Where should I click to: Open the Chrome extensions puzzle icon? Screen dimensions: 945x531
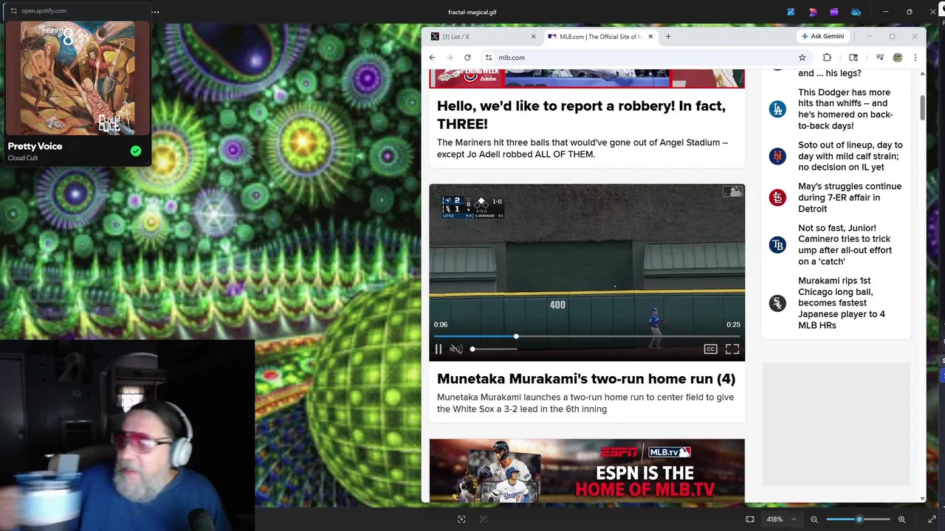[x=827, y=58]
